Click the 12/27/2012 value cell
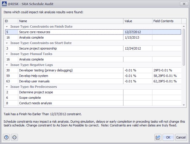The width and height of the screenshot is (190, 144). tap(138, 32)
